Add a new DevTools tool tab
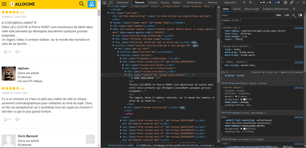The height and width of the screenshot is (148, 306). point(250,2)
